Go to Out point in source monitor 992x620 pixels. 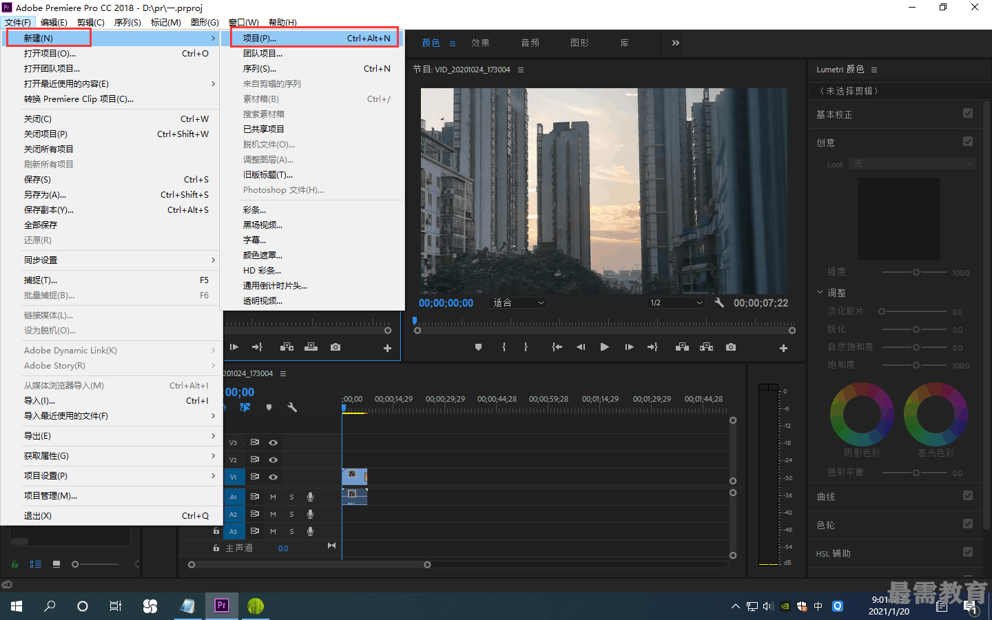(x=257, y=347)
